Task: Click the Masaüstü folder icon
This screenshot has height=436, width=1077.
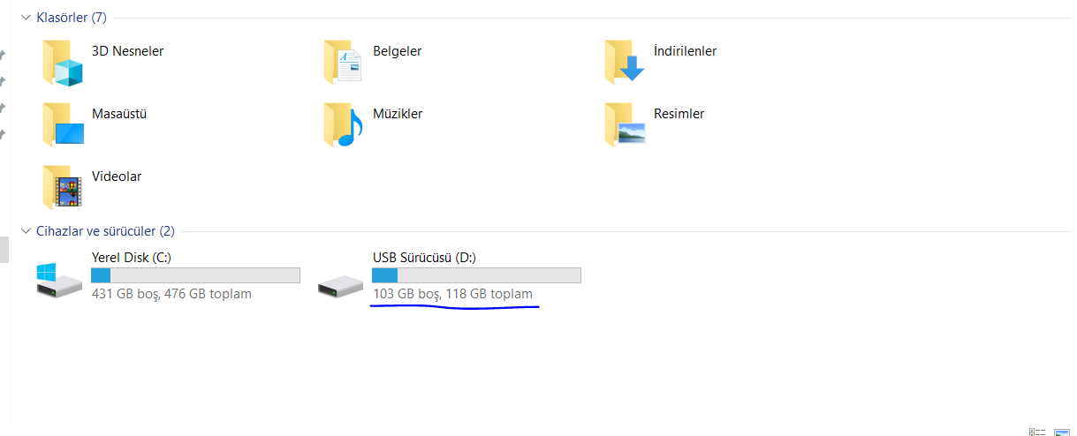Action: [62, 124]
